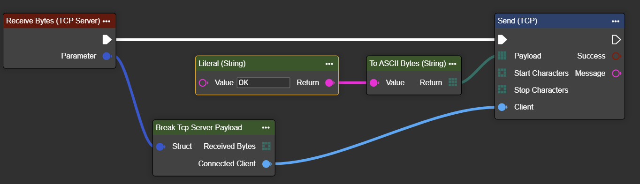Click the Send (TCP) execution output pin

[x=616, y=39]
